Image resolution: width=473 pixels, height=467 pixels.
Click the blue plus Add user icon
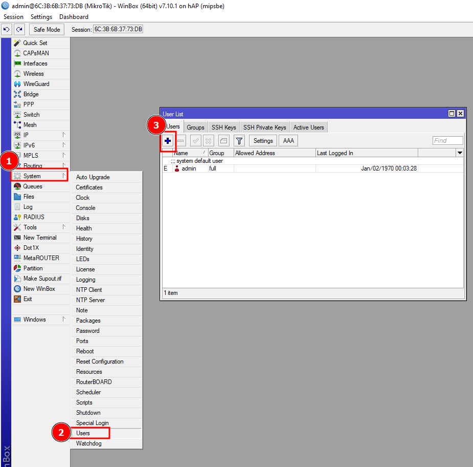click(168, 141)
